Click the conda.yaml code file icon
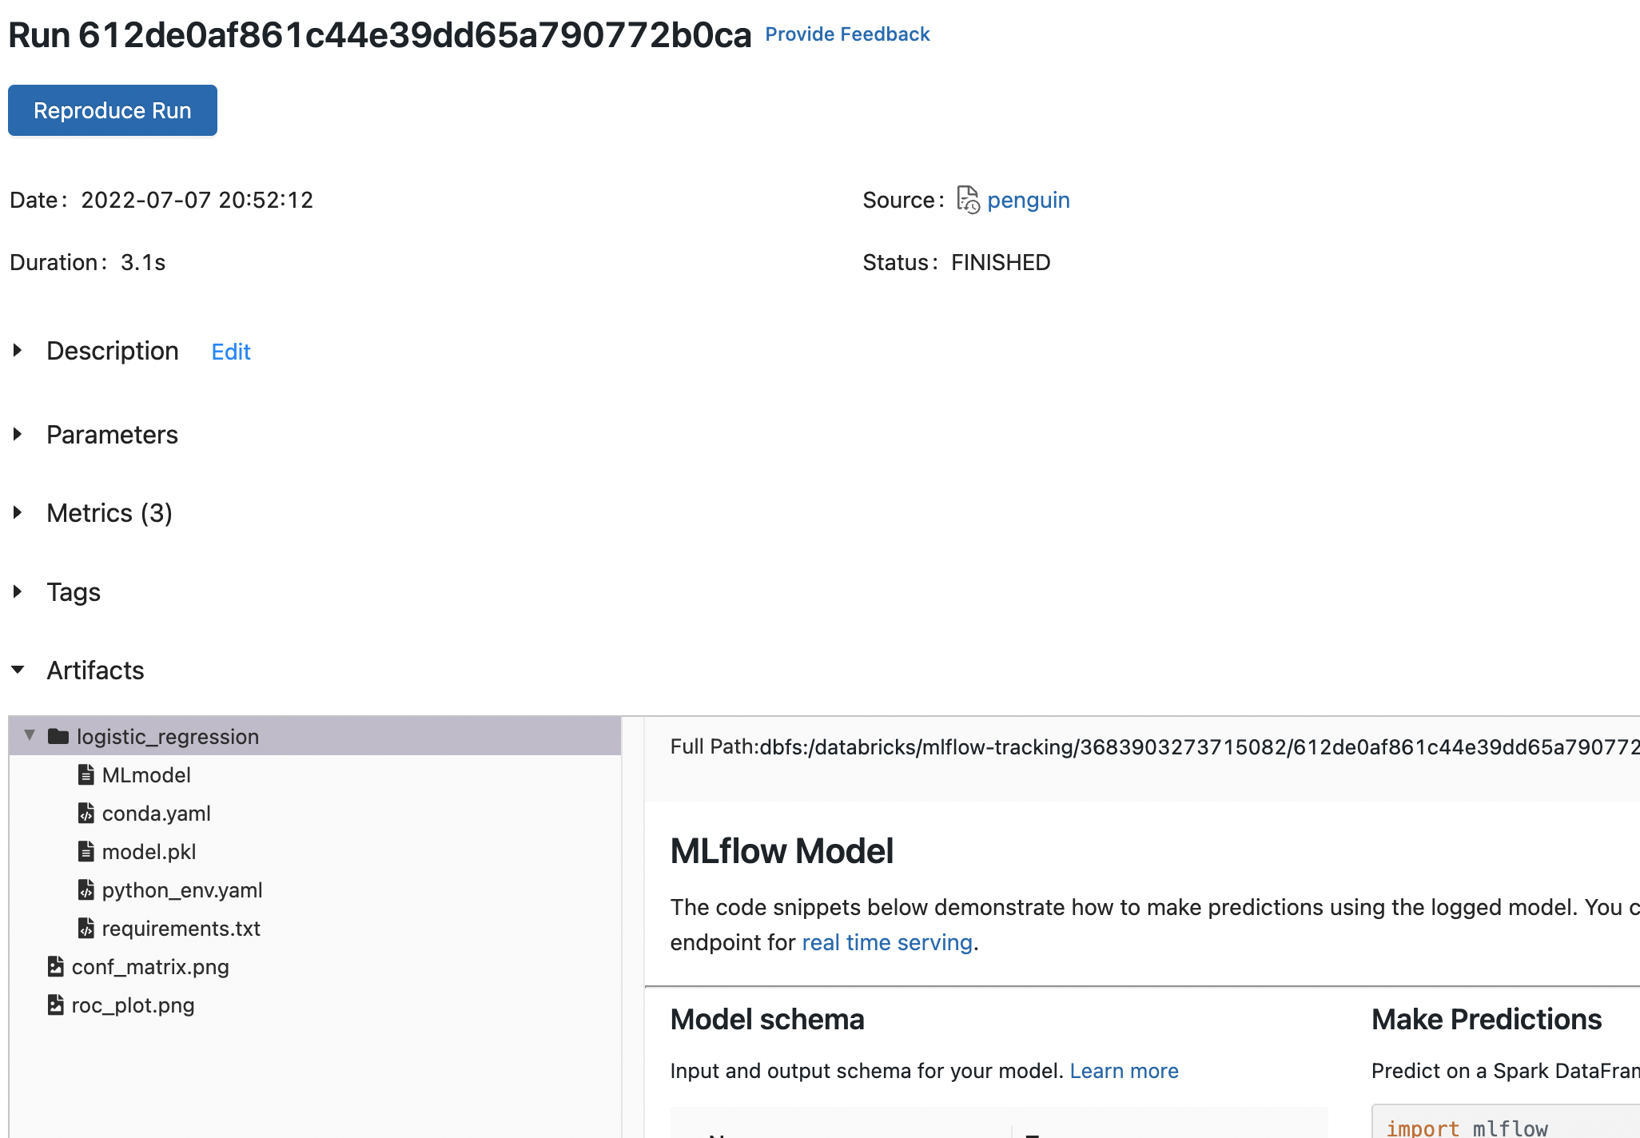The image size is (1640, 1138). point(86,813)
